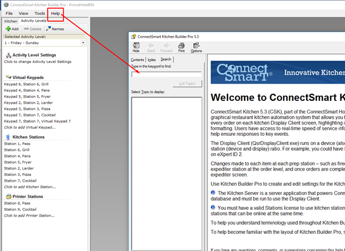Click the Printer Stations section icon
This screenshot has width=345, height=251.
(x=8, y=197)
